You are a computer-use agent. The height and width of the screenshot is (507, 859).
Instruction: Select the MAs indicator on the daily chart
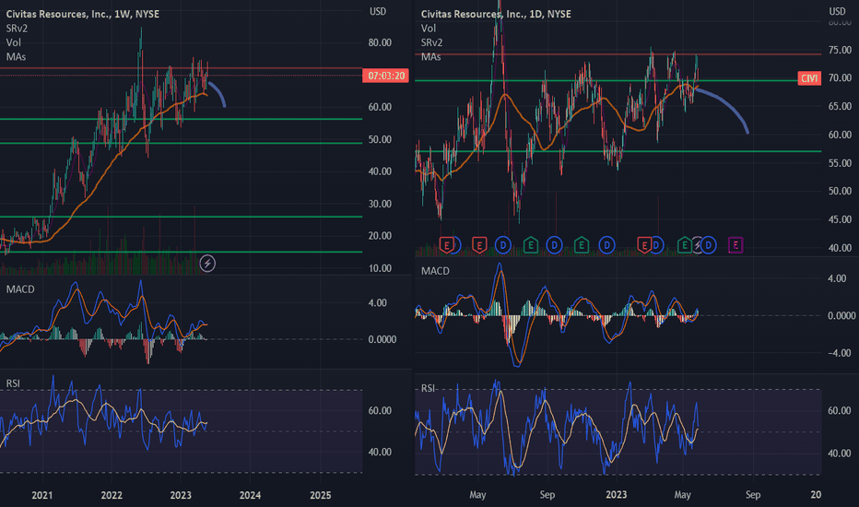click(430, 56)
